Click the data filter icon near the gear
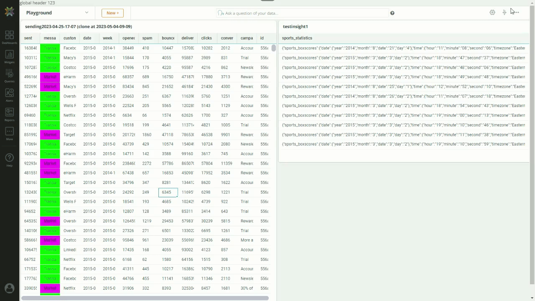 504,13
